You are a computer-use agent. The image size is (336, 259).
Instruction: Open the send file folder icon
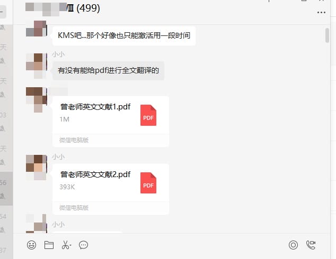pyautogui.click(x=49, y=245)
